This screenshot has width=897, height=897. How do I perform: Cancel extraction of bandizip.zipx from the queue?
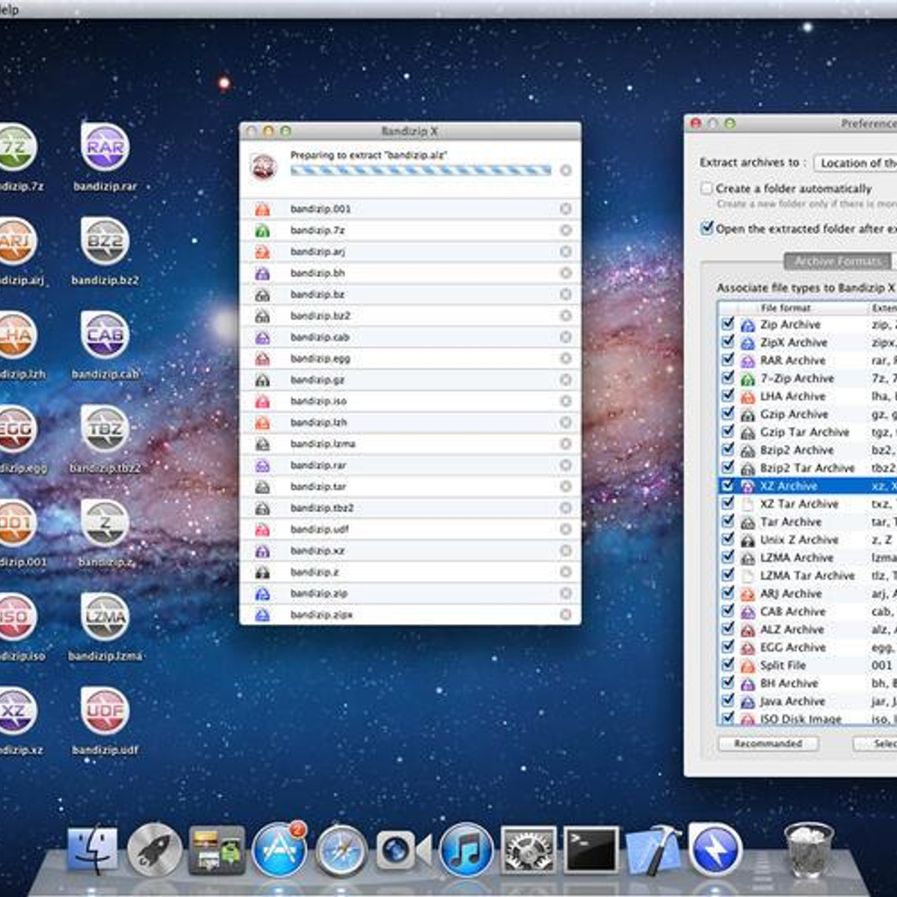point(566,614)
